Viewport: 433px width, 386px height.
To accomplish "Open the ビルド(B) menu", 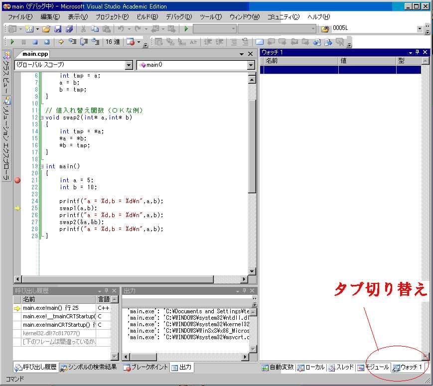I will (147, 17).
